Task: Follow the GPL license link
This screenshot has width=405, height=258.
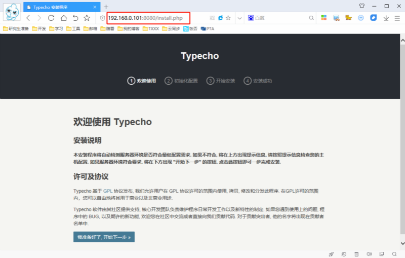Action: tap(107, 191)
